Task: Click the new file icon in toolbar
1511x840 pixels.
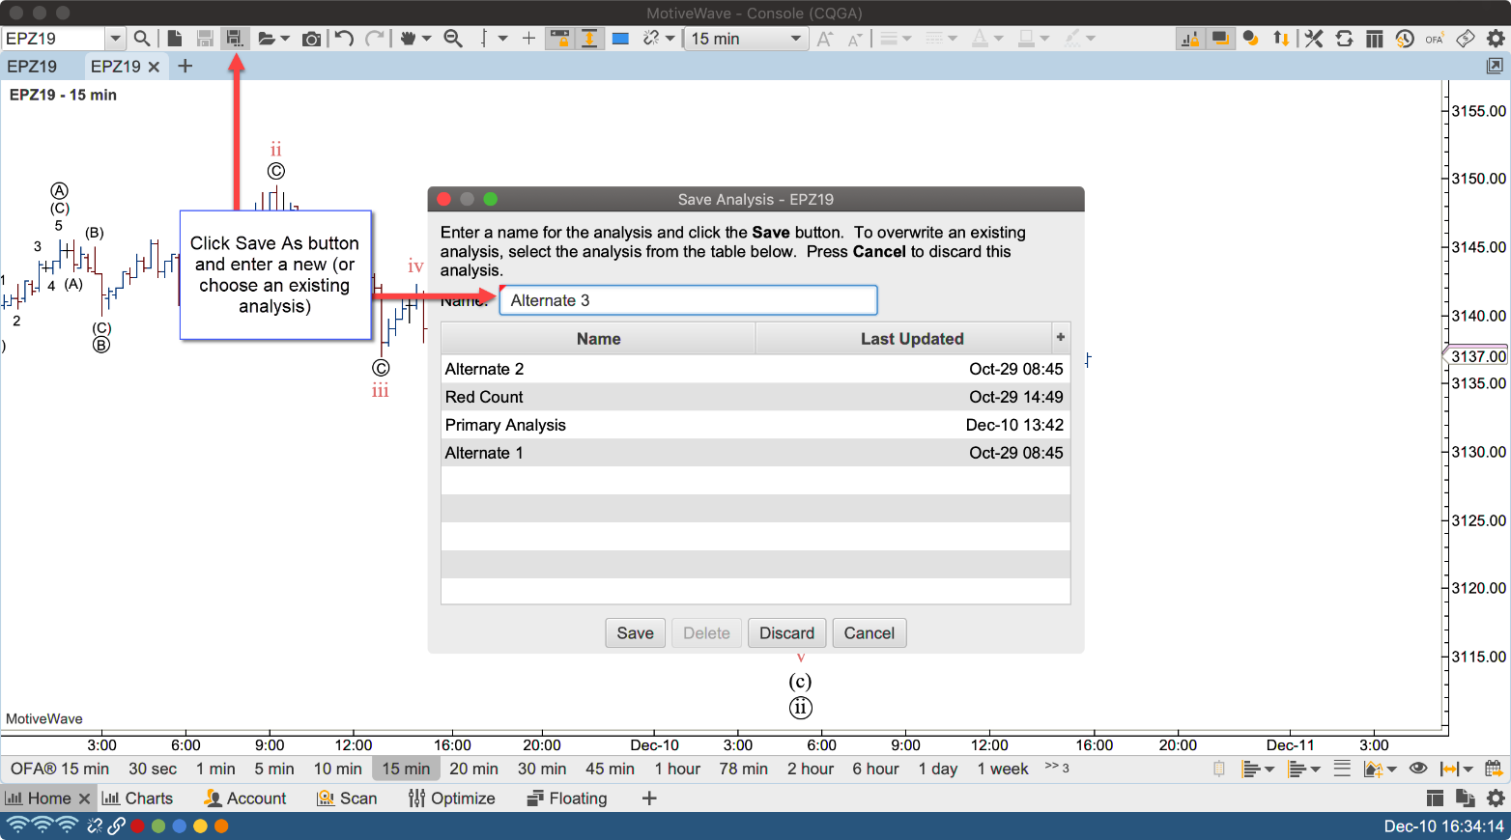Action: pos(175,39)
